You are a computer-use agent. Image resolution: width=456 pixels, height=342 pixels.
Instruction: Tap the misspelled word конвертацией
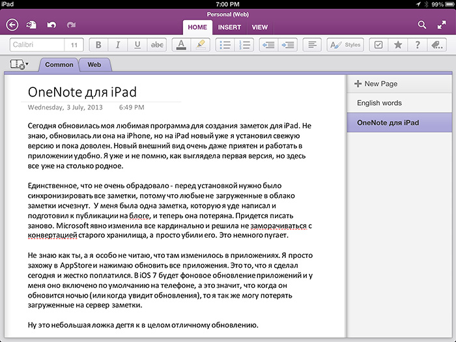[x=53, y=235]
